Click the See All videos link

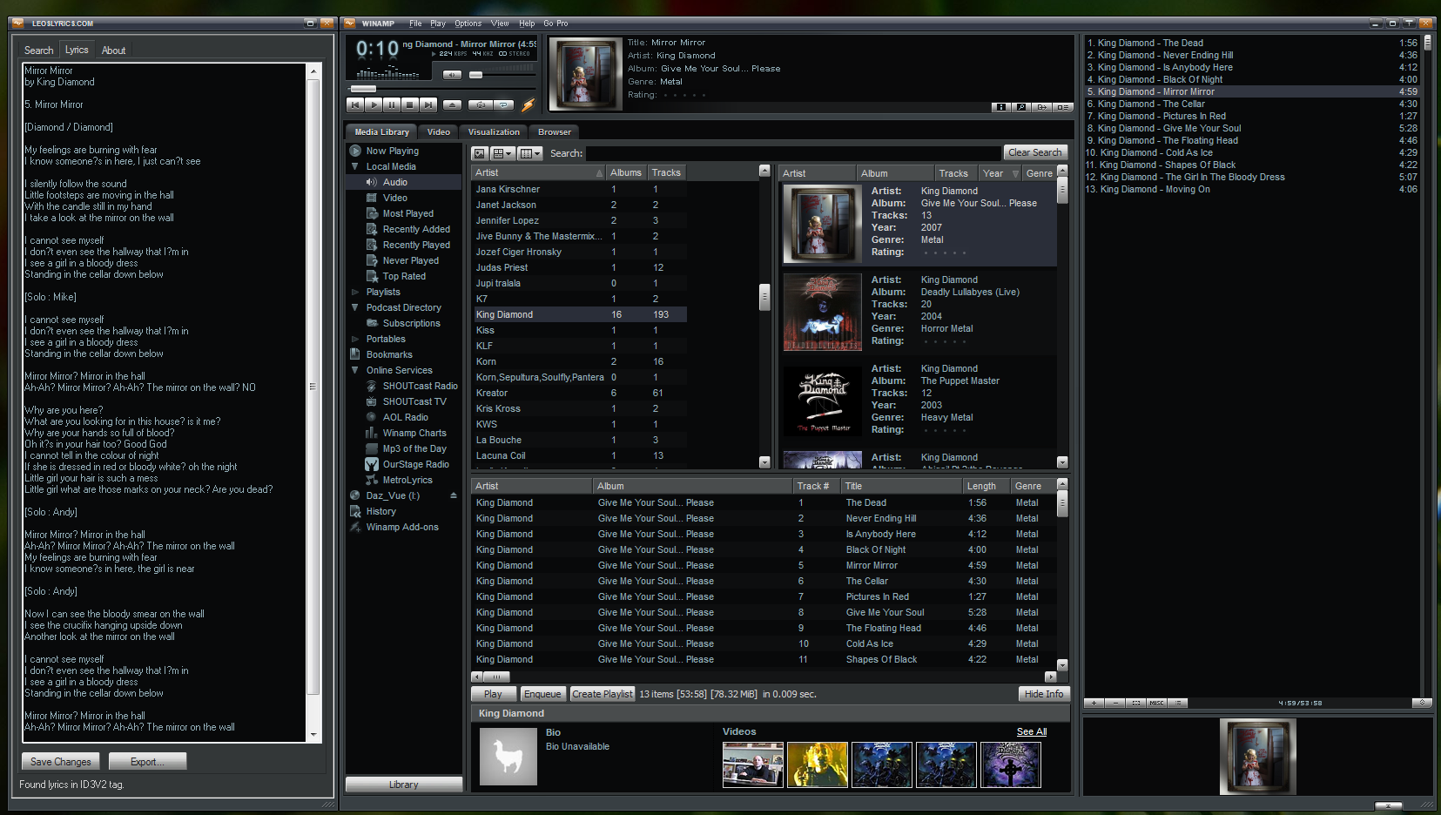1032,732
